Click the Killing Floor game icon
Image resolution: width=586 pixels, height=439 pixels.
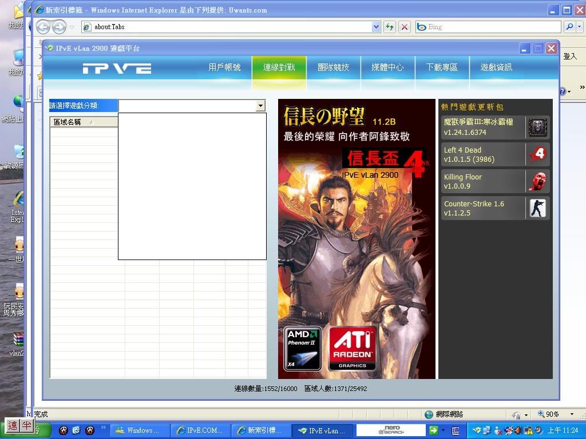point(537,181)
